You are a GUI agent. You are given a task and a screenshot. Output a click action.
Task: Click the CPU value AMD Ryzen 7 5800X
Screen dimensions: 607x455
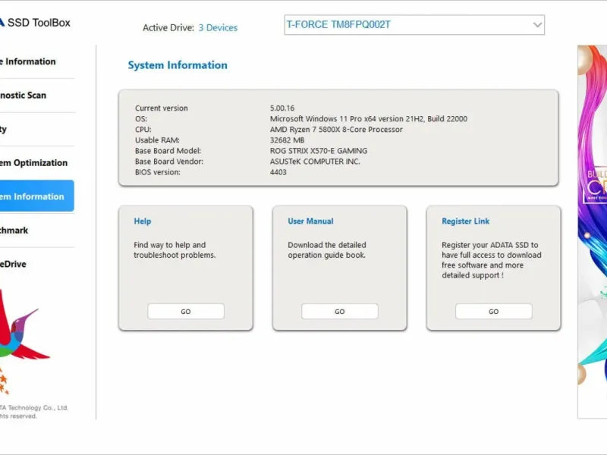pyautogui.click(x=336, y=130)
